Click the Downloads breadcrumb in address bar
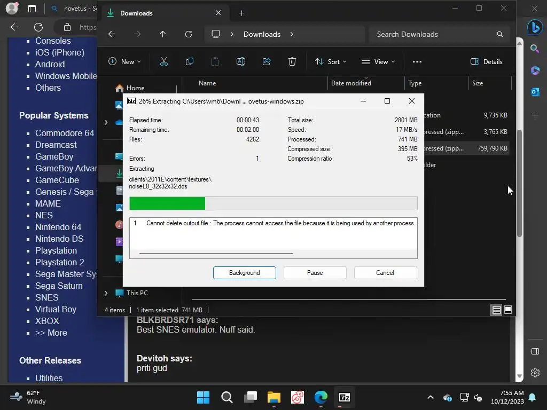The image size is (547, 410). 262,34
